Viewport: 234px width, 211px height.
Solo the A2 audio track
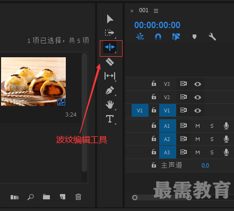coord(212,139)
